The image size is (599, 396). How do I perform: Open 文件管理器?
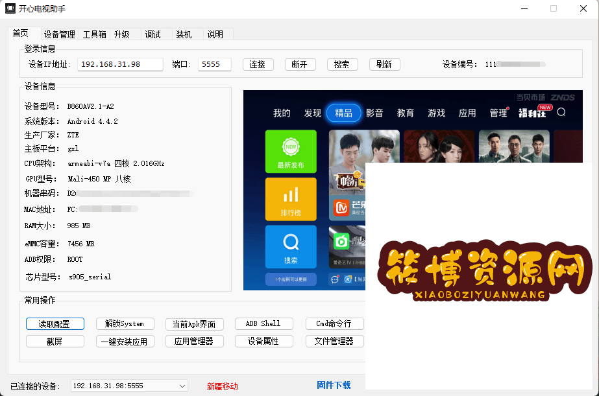(334, 341)
